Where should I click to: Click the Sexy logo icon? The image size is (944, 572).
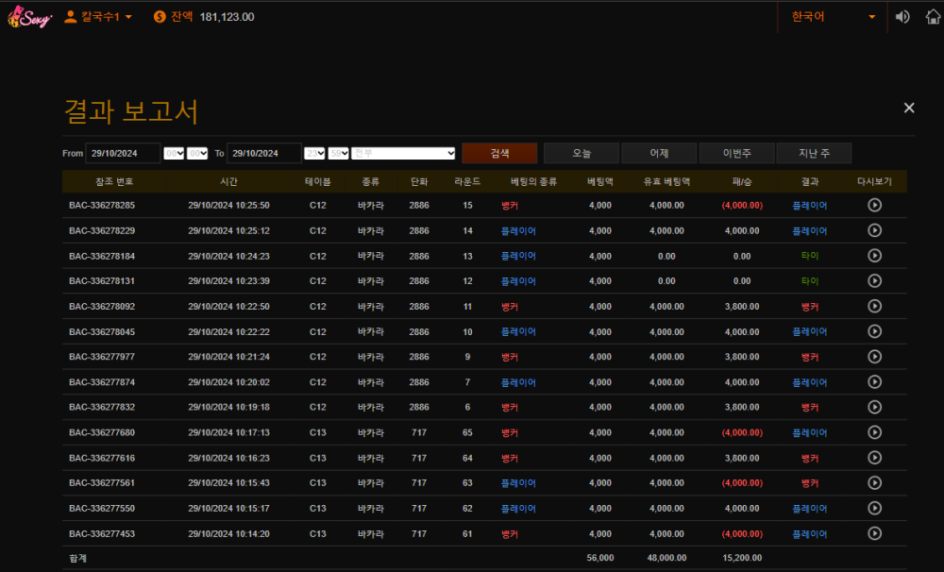coord(28,17)
